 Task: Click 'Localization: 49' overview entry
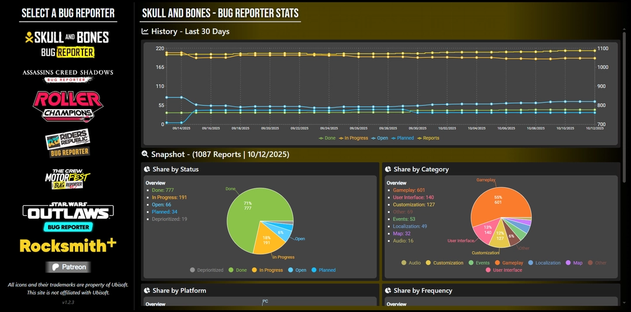(x=410, y=226)
